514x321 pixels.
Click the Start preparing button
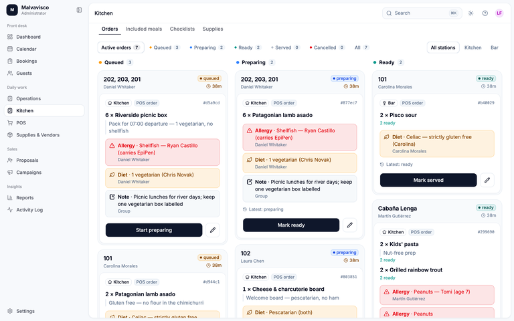pos(154,230)
